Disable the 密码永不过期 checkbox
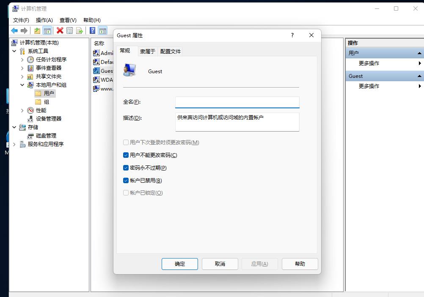 pyautogui.click(x=126, y=168)
